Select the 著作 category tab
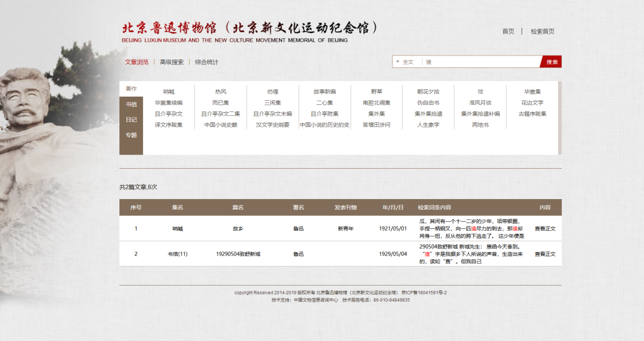Screen dimensions: 644x341 coord(131,89)
